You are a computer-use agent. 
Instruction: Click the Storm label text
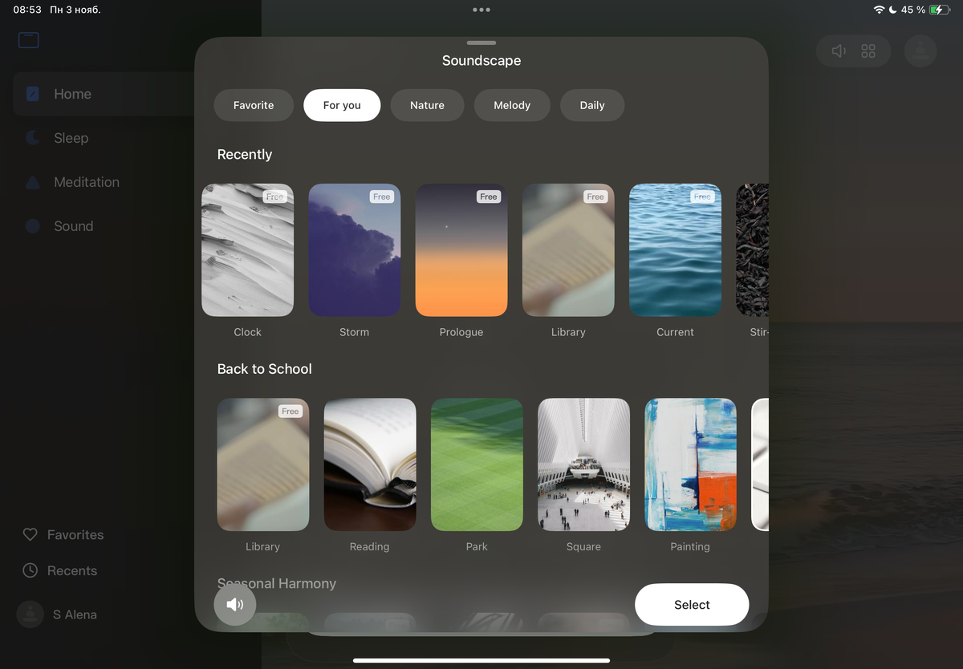(355, 332)
